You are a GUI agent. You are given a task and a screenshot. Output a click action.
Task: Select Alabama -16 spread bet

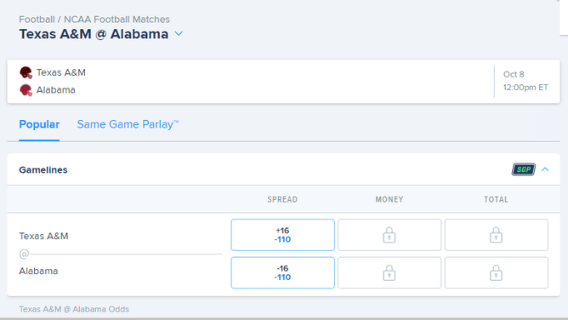point(282,272)
